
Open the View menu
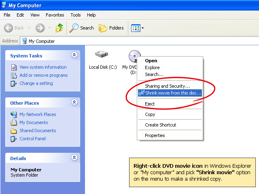tap(35, 15)
